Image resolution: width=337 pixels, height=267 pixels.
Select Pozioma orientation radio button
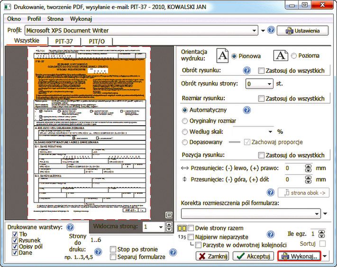pyautogui.click(x=294, y=56)
